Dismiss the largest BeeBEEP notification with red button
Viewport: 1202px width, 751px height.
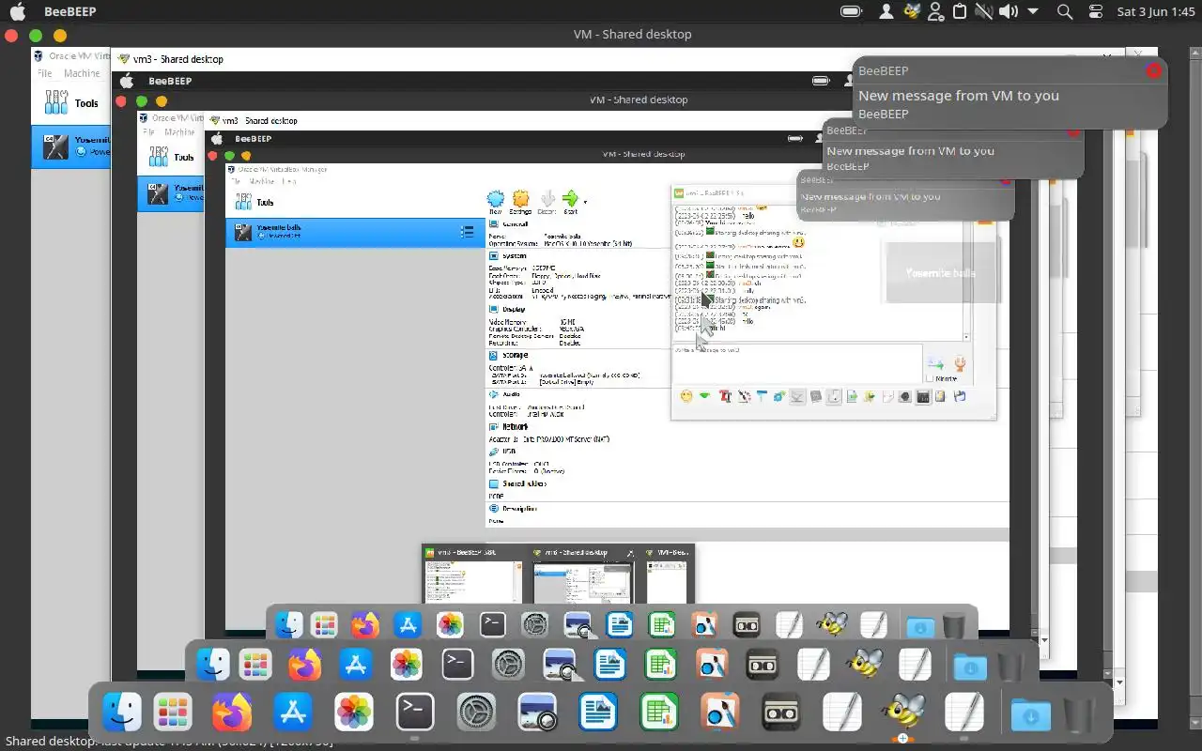point(1153,70)
